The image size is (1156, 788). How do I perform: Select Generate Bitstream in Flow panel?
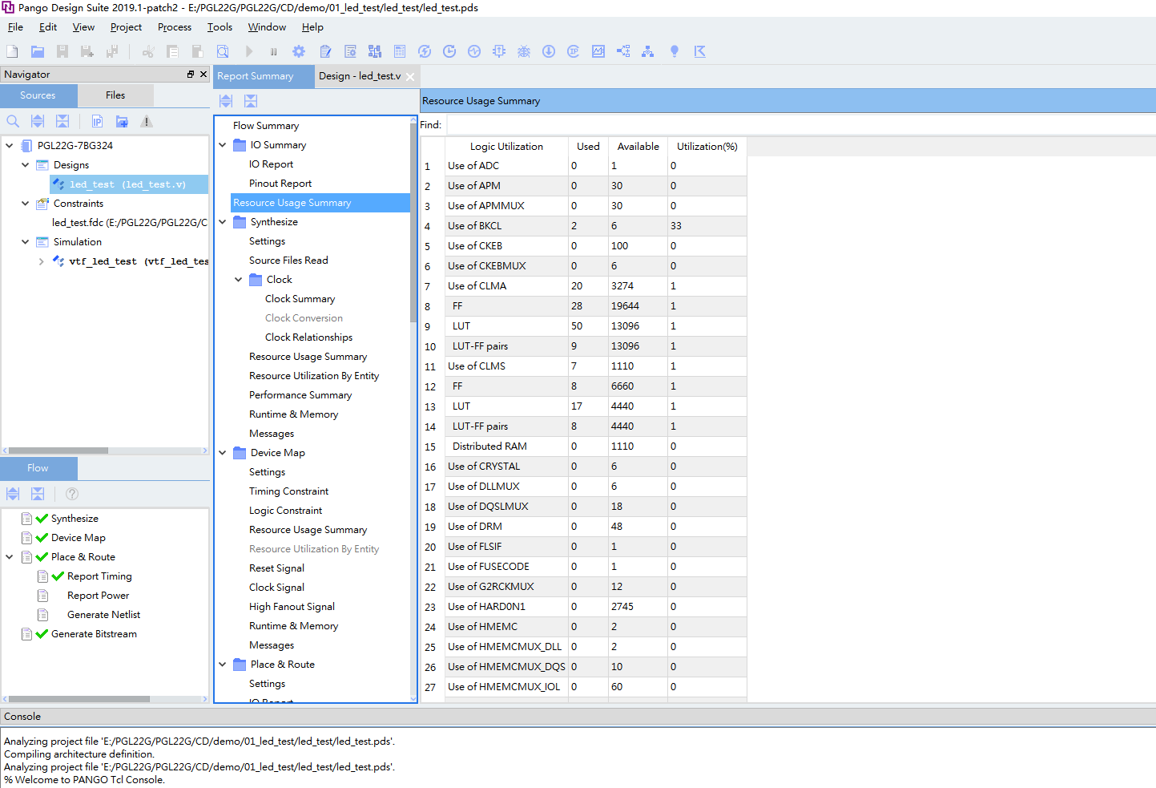click(x=94, y=634)
